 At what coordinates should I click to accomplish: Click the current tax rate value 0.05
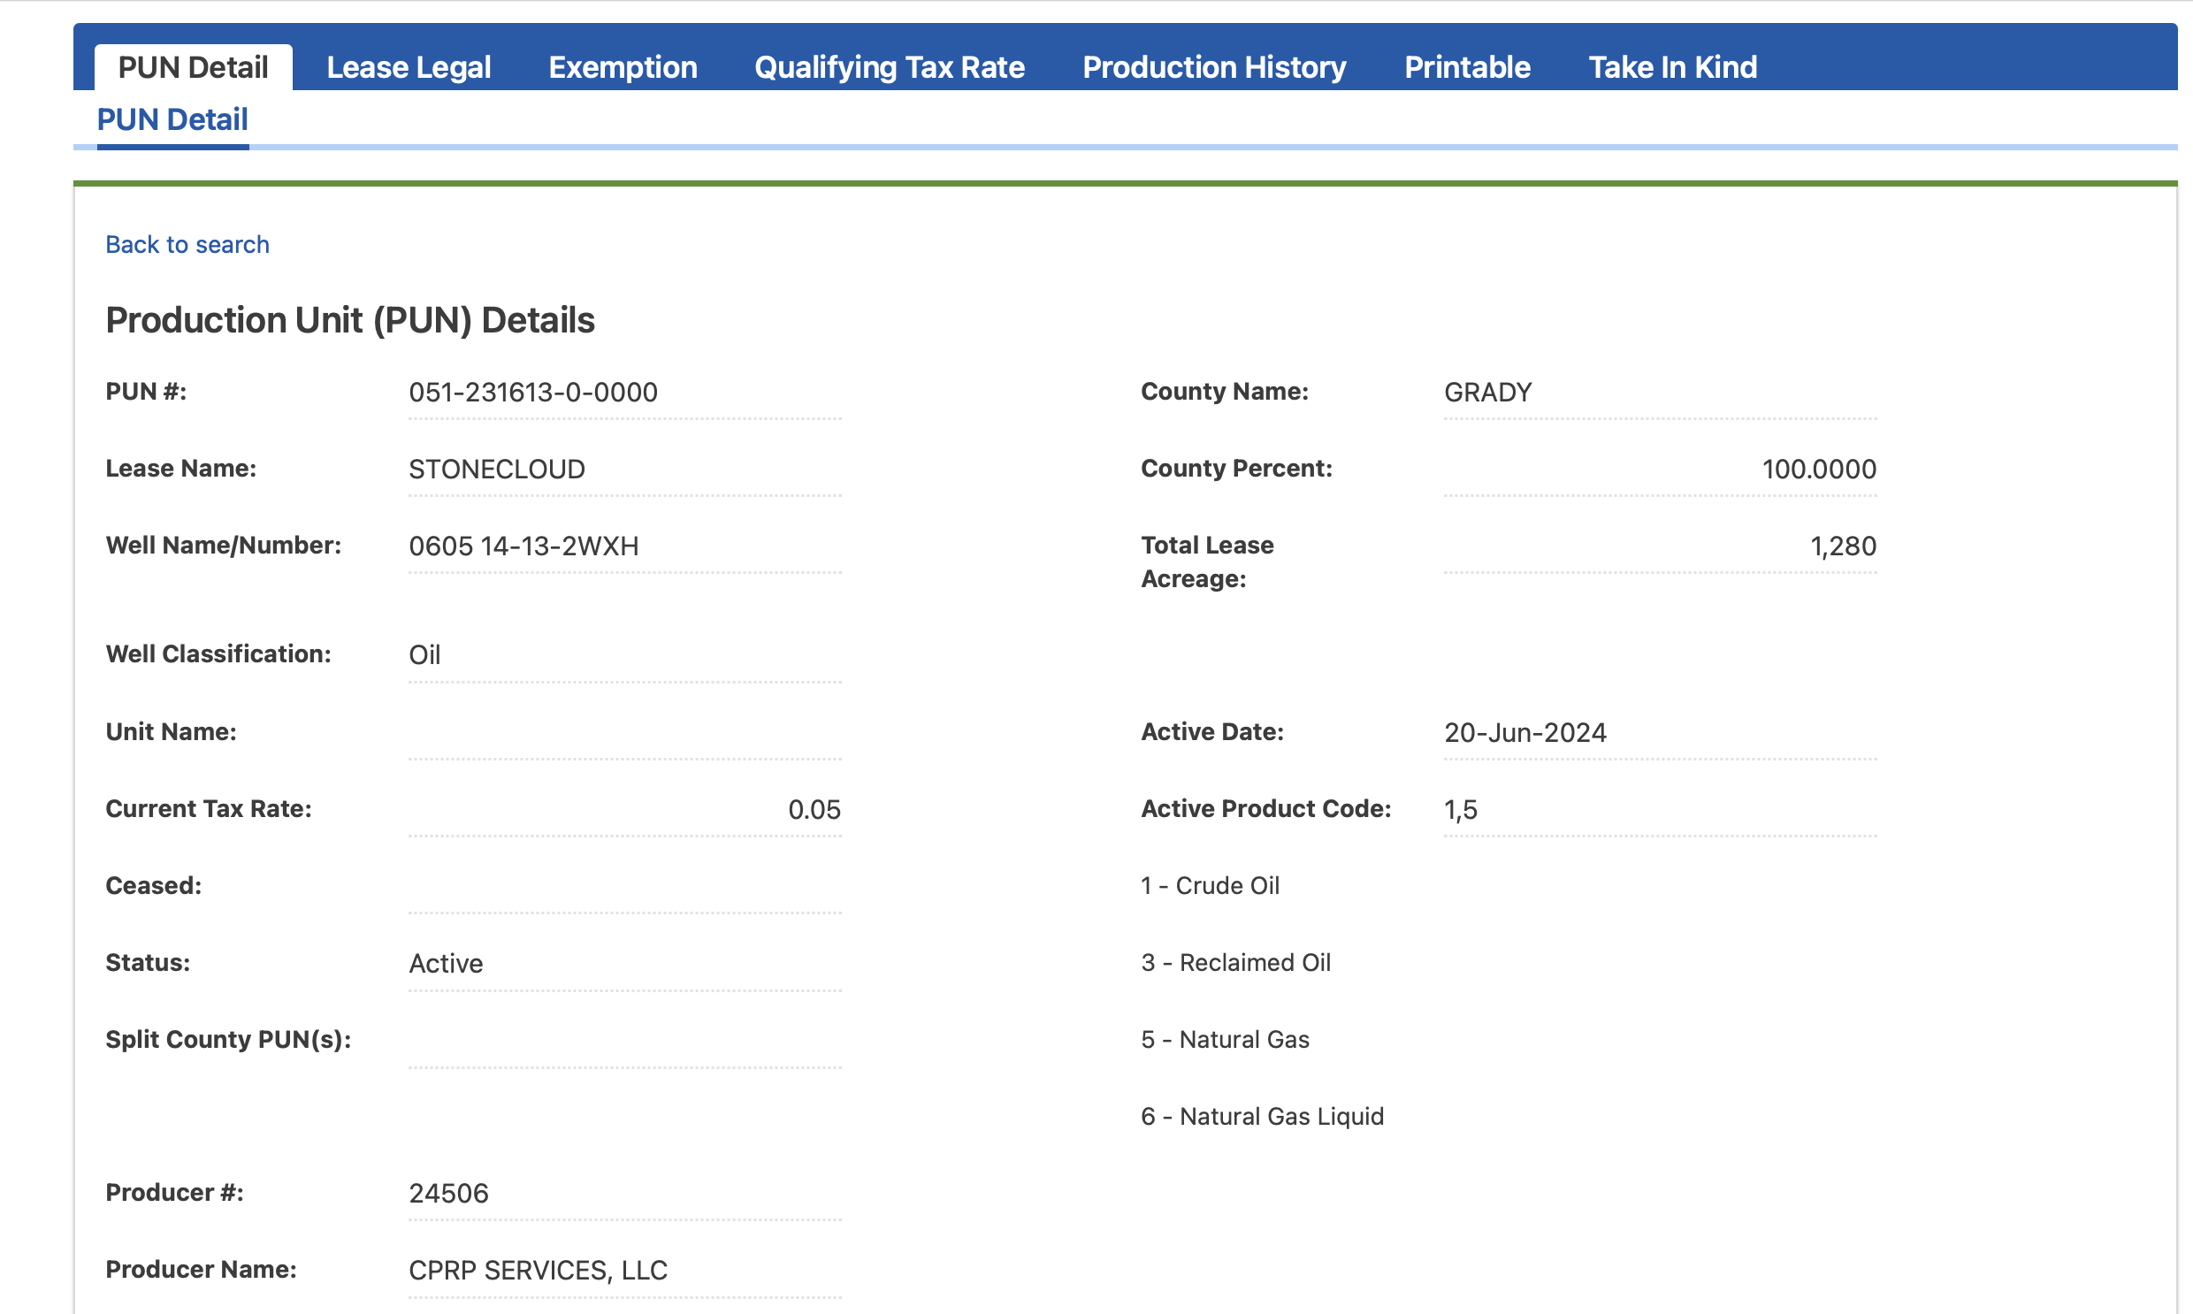[x=814, y=809]
